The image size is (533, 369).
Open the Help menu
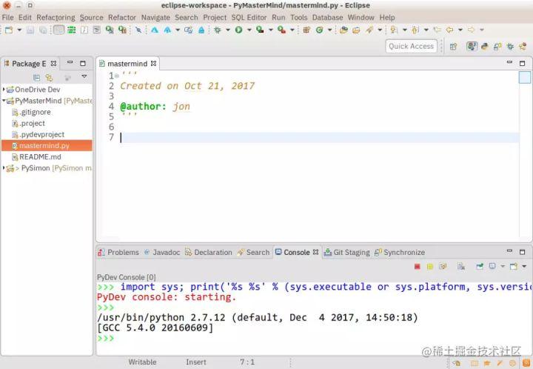click(x=387, y=17)
